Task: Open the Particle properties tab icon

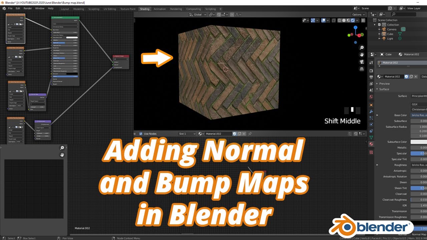Action: point(371,118)
